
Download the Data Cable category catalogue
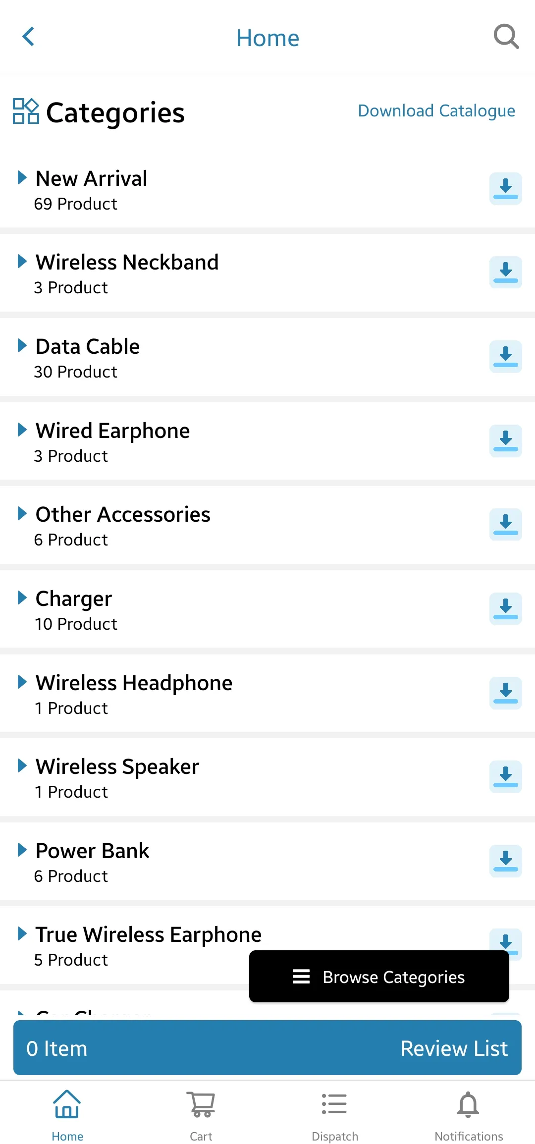pyautogui.click(x=506, y=357)
